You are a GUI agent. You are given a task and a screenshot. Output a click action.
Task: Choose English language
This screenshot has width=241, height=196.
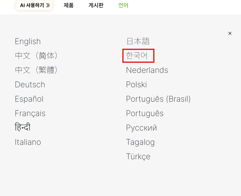[x=28, y=41]
